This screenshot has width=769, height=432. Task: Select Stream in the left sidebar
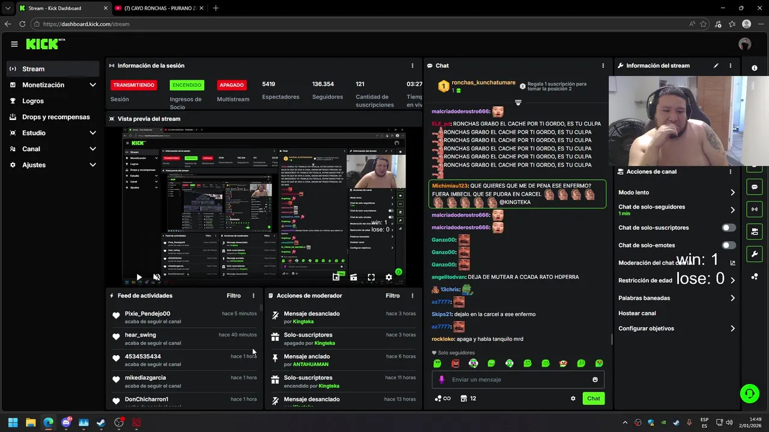pyautogui.click(x=53, y=69)
